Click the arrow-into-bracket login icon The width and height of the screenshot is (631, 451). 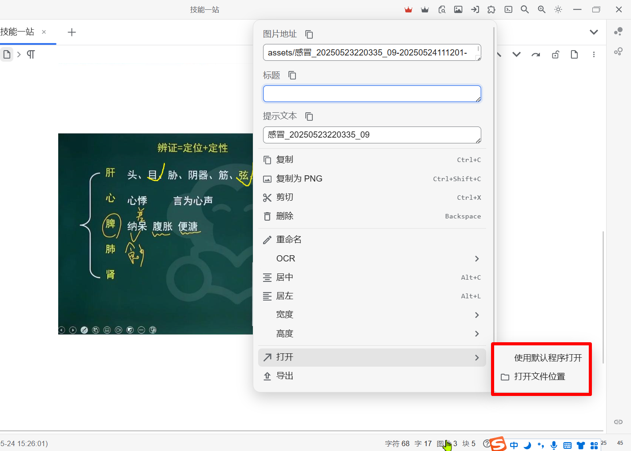475,10
